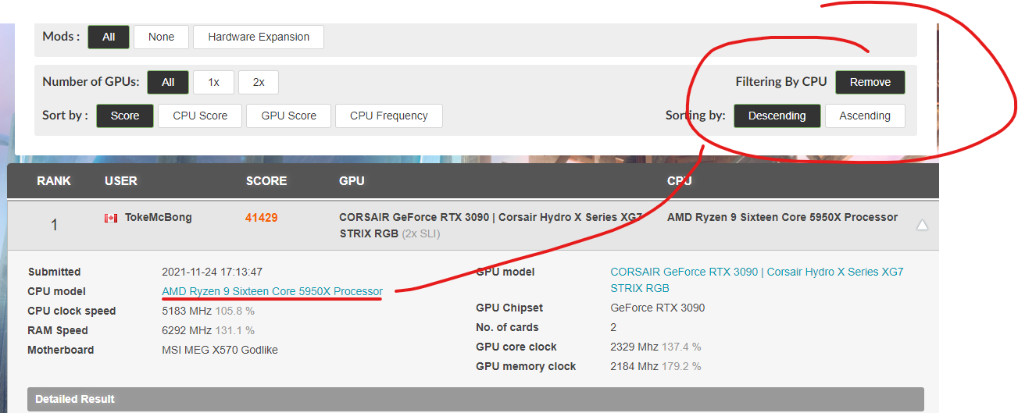The height and width of the screenshot is (413, 1018).
Task: Click the GPU name in the result row header
Action: point(491,225)
